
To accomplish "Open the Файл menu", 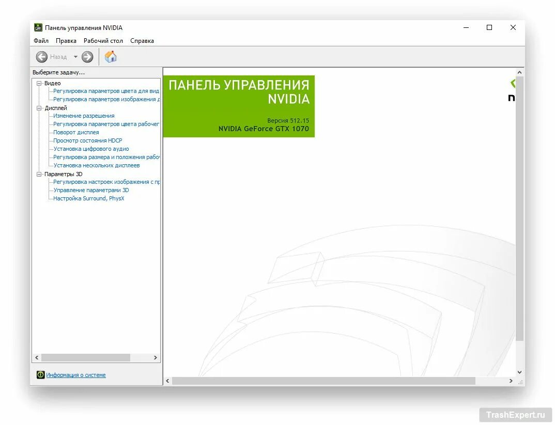I will point(41,41).
